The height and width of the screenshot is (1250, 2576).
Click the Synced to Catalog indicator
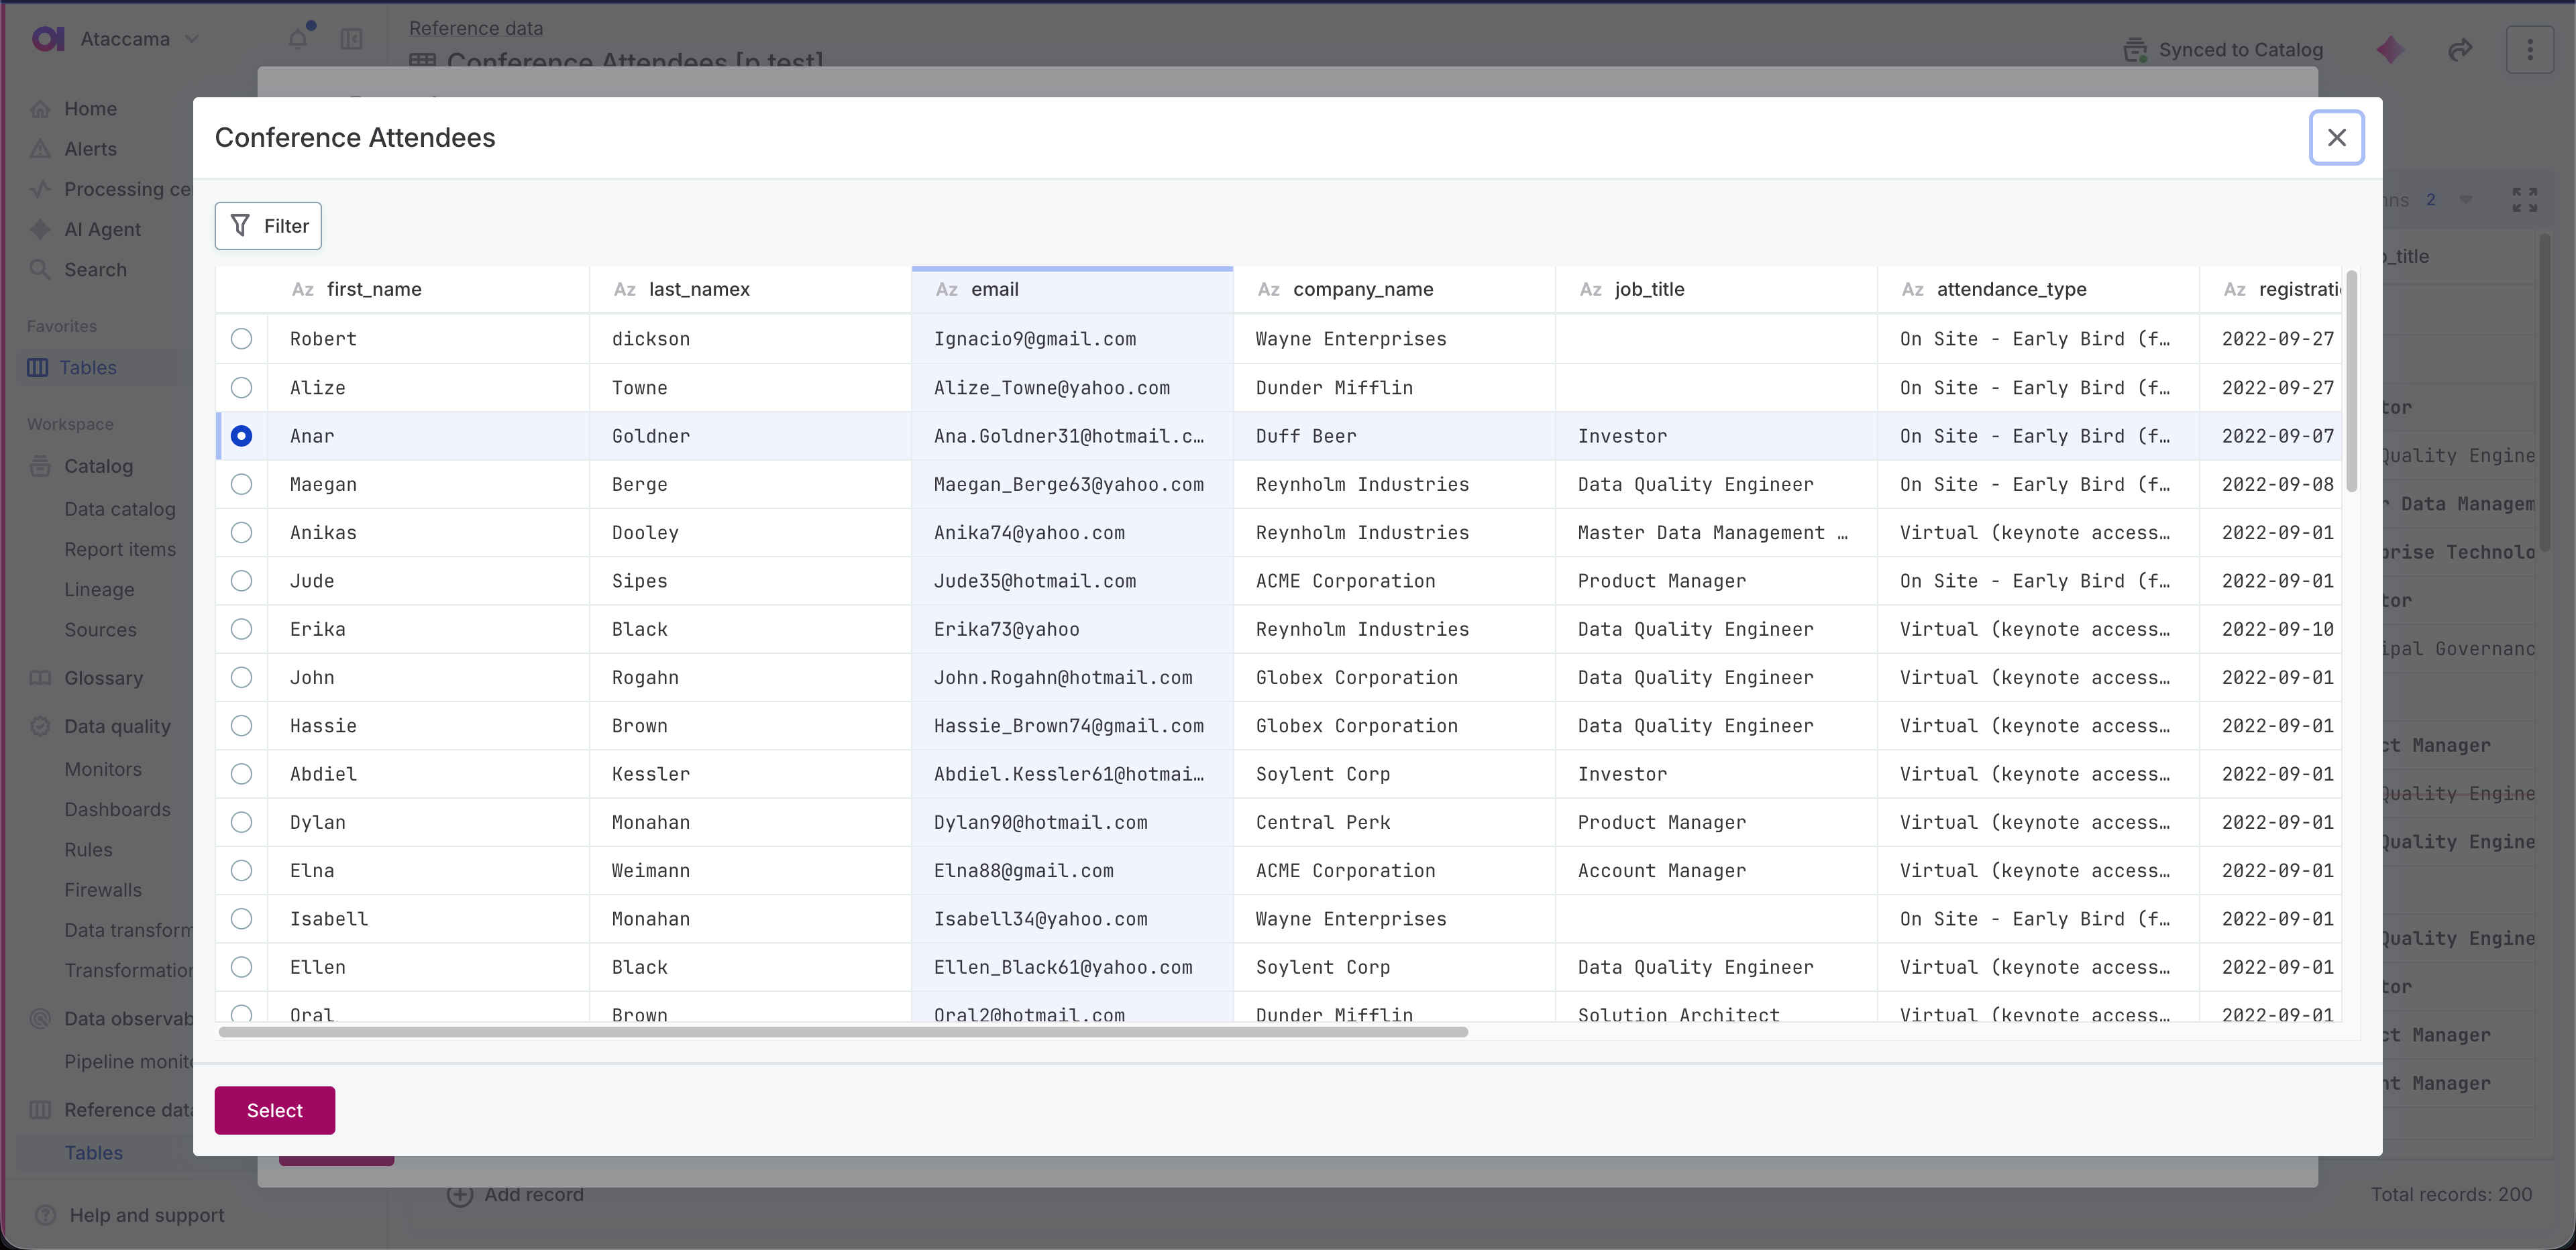pyautogui.click(x=2223, y=50)
